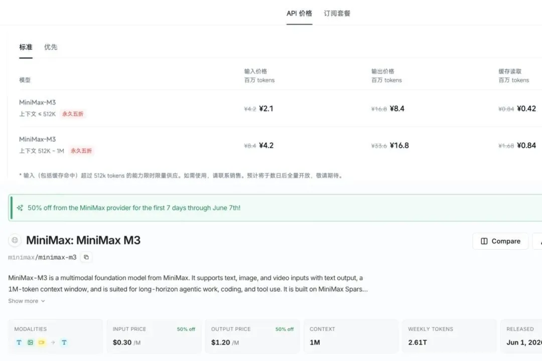Click the arrow between input and output modalities
542x361 pixels.
(x=53, y=342)
